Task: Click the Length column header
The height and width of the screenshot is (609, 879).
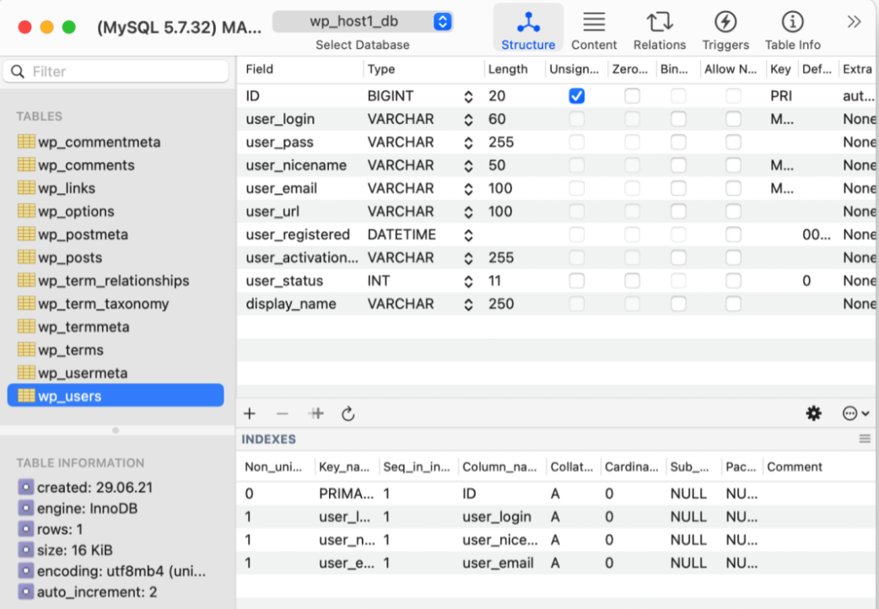Action: pyautogui.click(x=514, y=69)
